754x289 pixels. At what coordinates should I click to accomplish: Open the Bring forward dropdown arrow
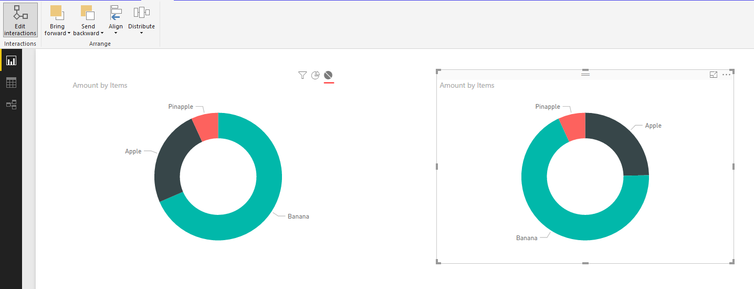click(x=68, y=33)
